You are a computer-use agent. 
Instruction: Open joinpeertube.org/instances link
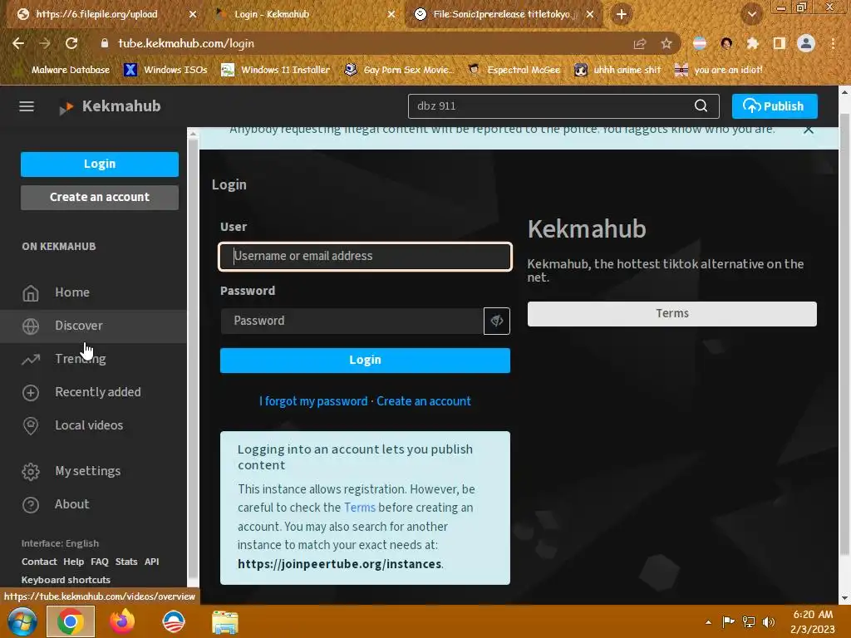(x=340, y=564)
